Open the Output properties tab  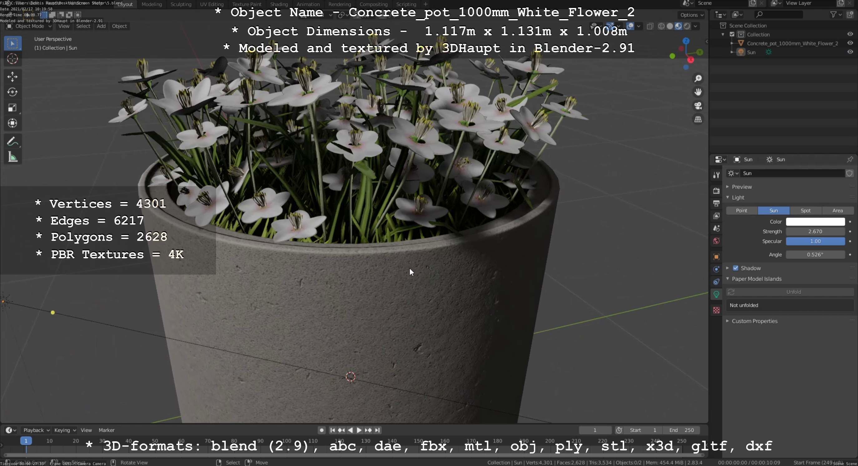[716, 203]
